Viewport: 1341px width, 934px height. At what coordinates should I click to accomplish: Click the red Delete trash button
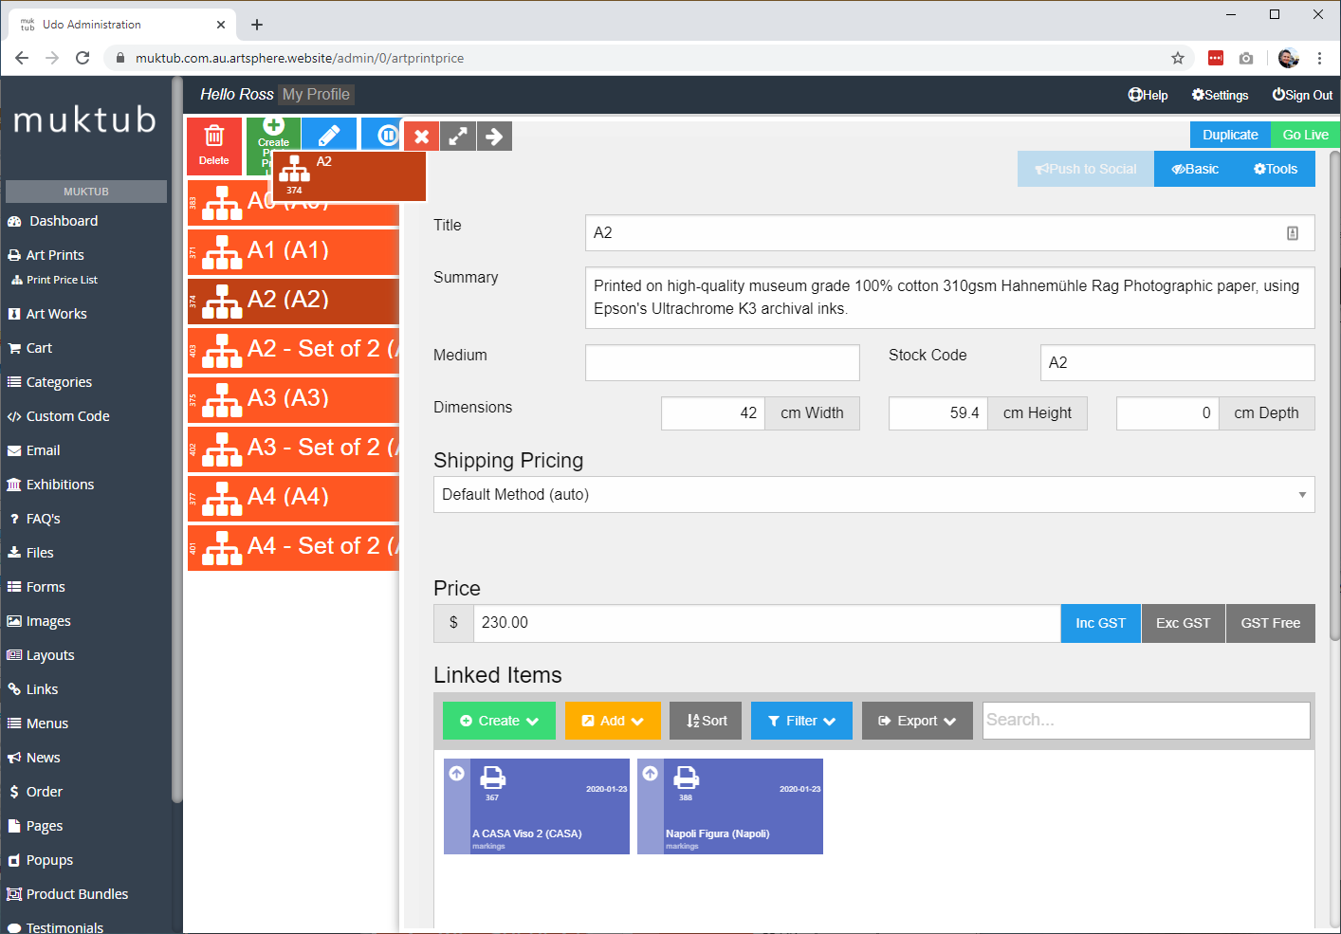pos(214,145)
